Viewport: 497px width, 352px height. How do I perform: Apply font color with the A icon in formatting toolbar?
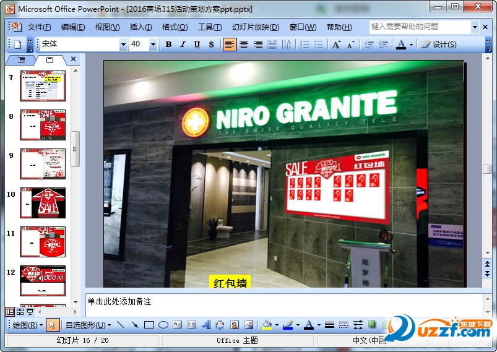(401, 45)
